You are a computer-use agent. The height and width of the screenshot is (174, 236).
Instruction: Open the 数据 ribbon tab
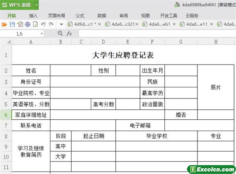pyautogui.click(x=102, y=16)
